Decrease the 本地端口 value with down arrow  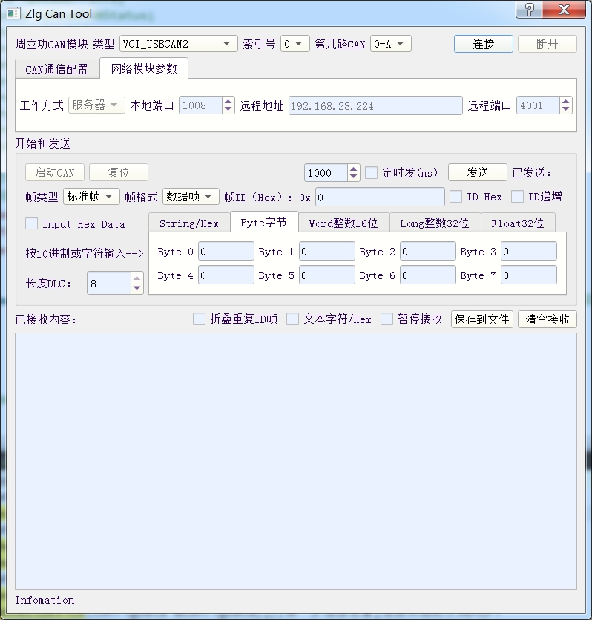pyautogui.click(x=228, y=110)
